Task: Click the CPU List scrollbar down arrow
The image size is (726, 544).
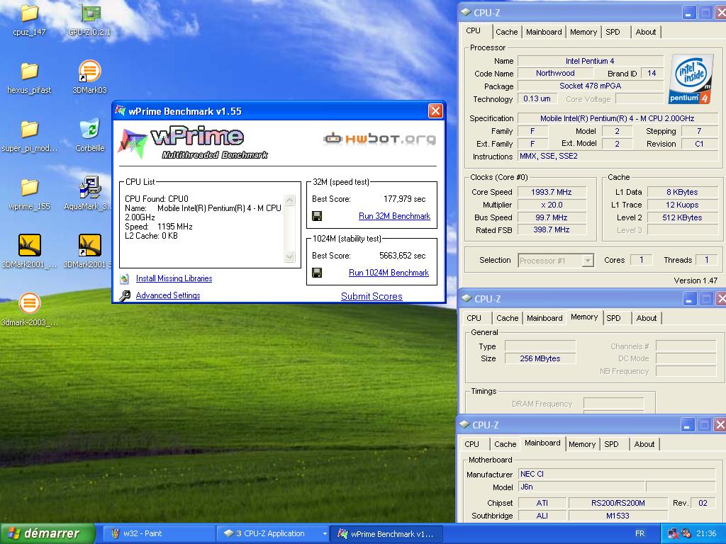Action: [290, 257]
